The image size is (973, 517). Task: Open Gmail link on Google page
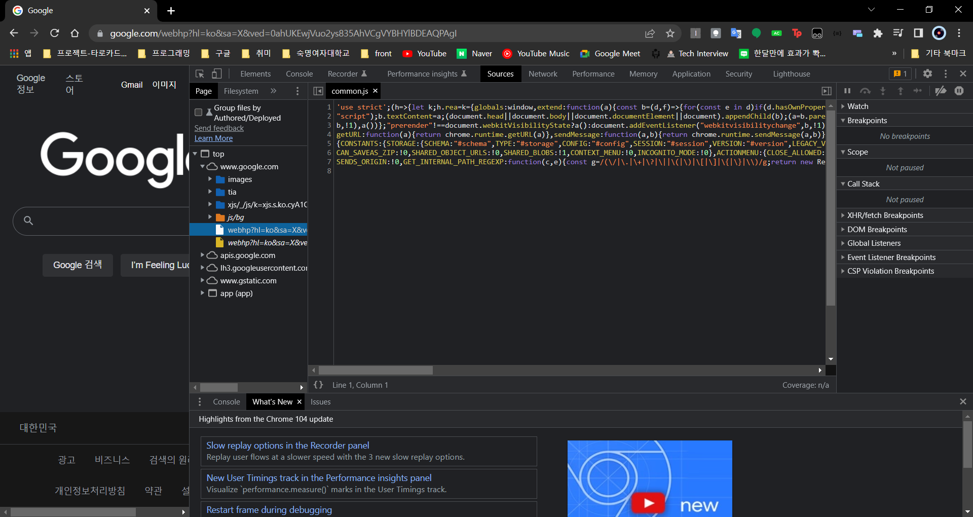click(x=132, y=85)
